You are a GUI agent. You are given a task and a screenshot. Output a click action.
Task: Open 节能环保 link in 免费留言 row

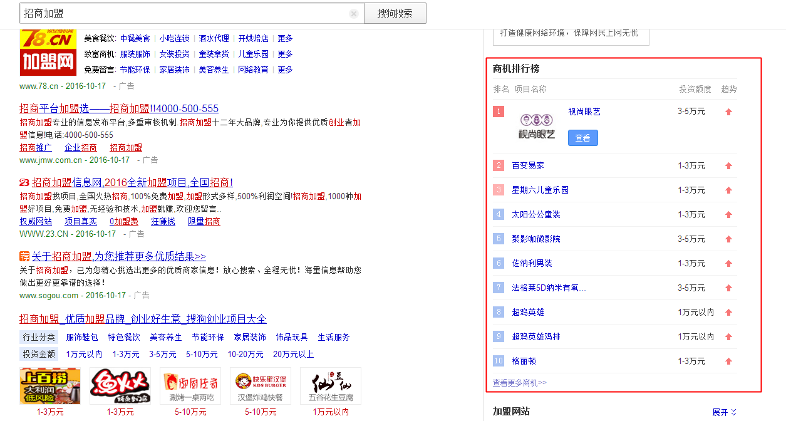click(135, 70)
